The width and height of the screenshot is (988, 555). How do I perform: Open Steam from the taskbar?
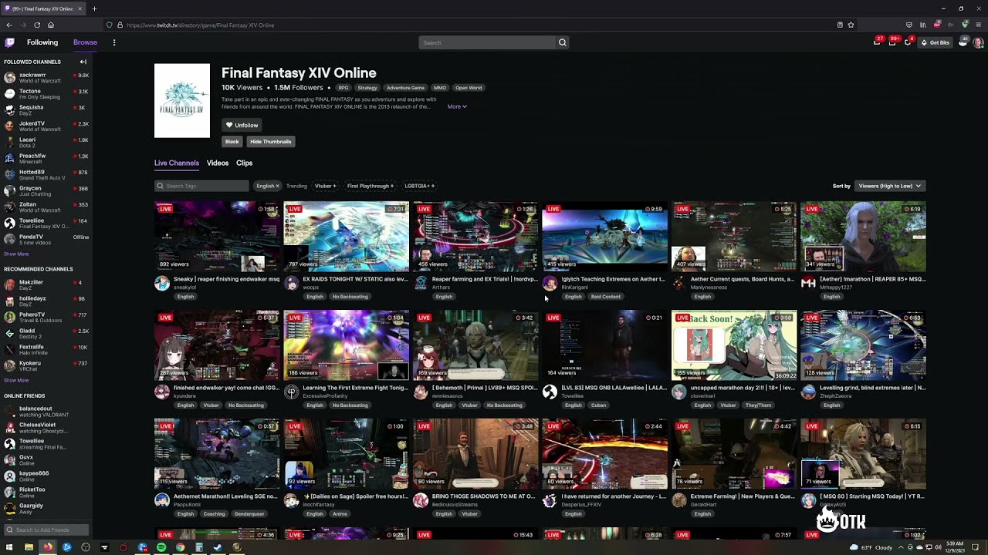(x=218, y=547)
